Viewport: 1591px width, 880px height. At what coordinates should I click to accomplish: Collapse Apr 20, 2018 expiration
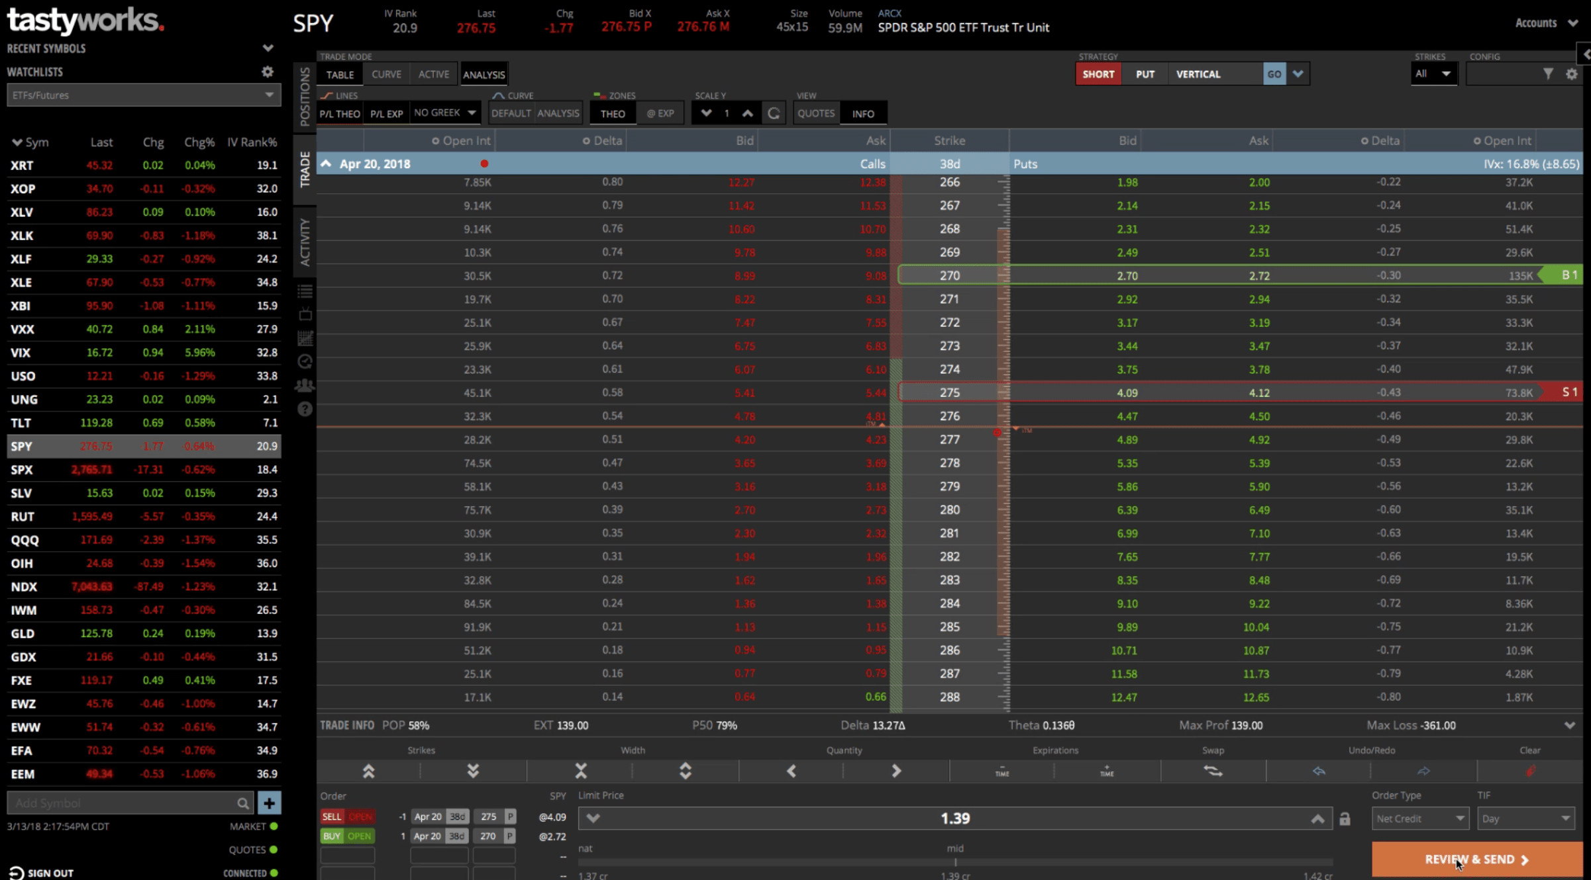point(326,163)
